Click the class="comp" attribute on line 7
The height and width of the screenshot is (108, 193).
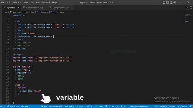click(29, 34)
